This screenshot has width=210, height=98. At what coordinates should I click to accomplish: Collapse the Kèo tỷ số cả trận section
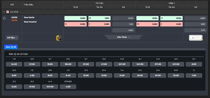pos(7,54)
